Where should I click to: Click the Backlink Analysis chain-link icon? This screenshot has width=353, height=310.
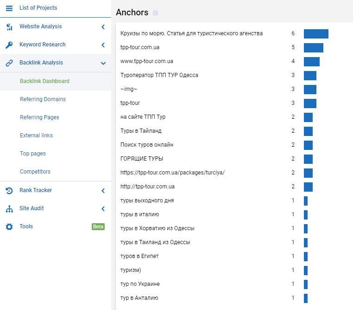pyautogui.click(x=9, y=63)
